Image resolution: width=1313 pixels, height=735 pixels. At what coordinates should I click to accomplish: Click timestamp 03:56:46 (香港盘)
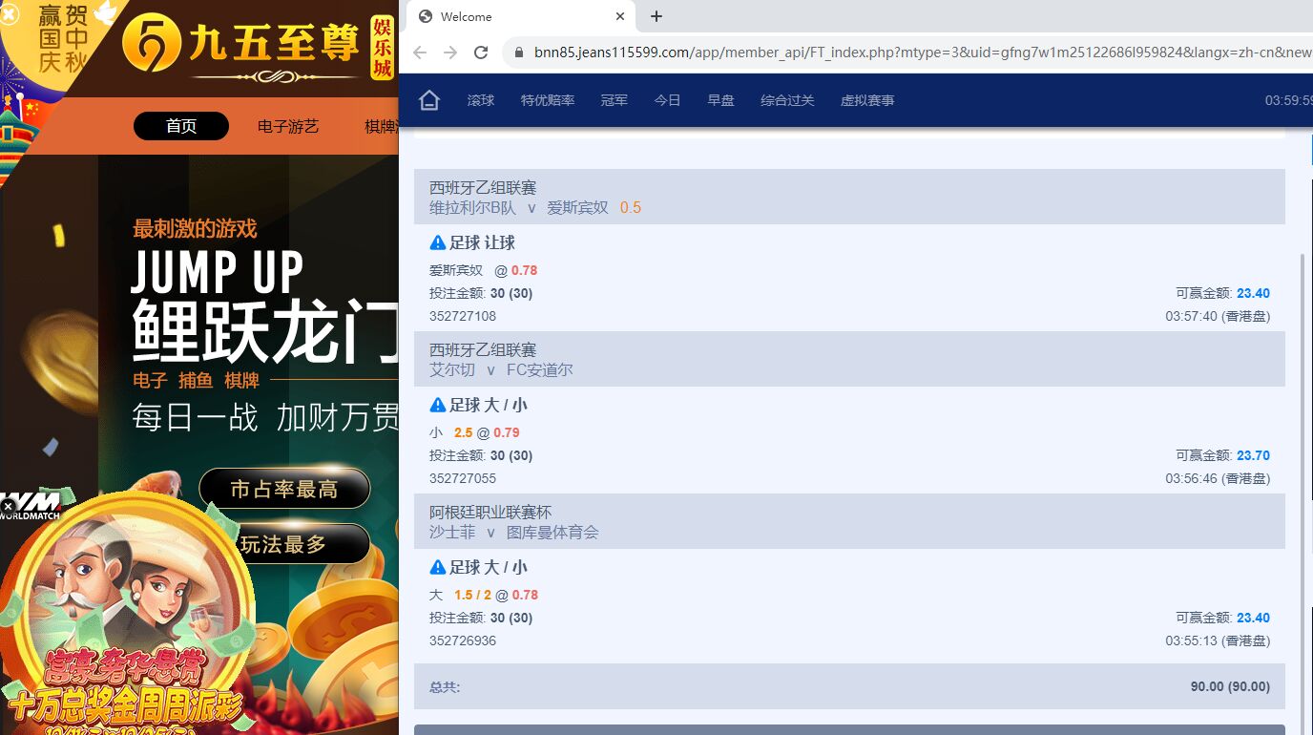point(1218,478)
